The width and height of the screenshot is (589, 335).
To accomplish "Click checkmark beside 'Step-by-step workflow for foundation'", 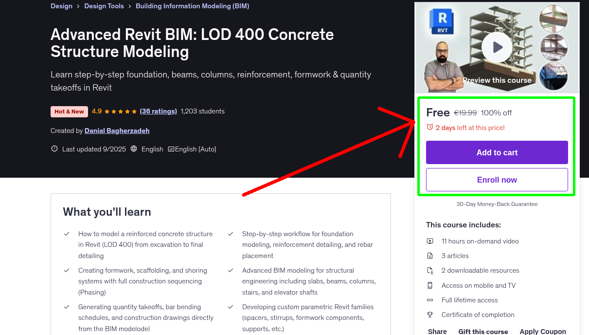I will point(231,234).
